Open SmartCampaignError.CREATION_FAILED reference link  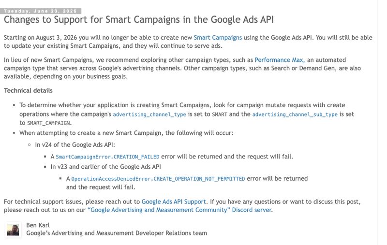[x=107, y=157]
